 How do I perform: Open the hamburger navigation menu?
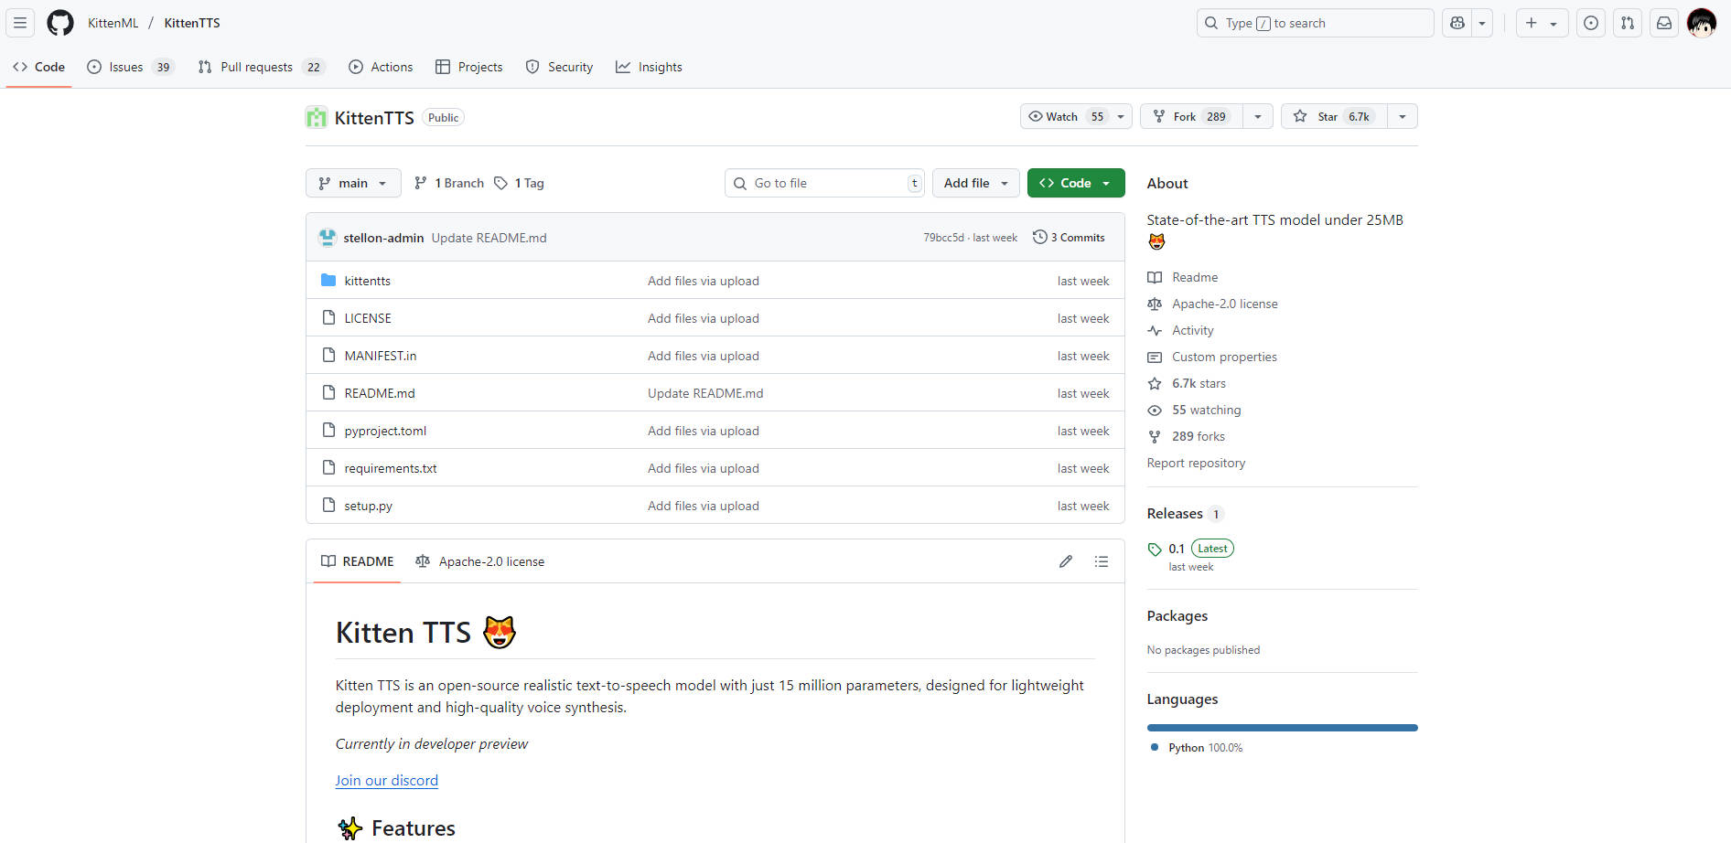pyautogui.click(x=20, y=23)
